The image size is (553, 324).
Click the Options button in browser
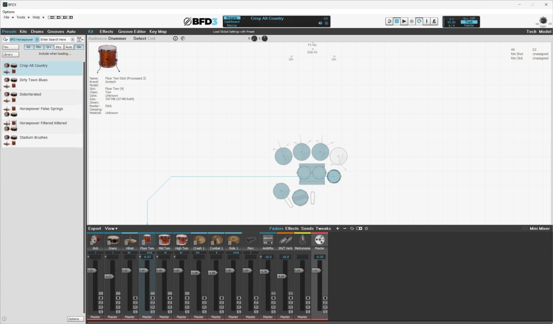(x=75, y=319)
